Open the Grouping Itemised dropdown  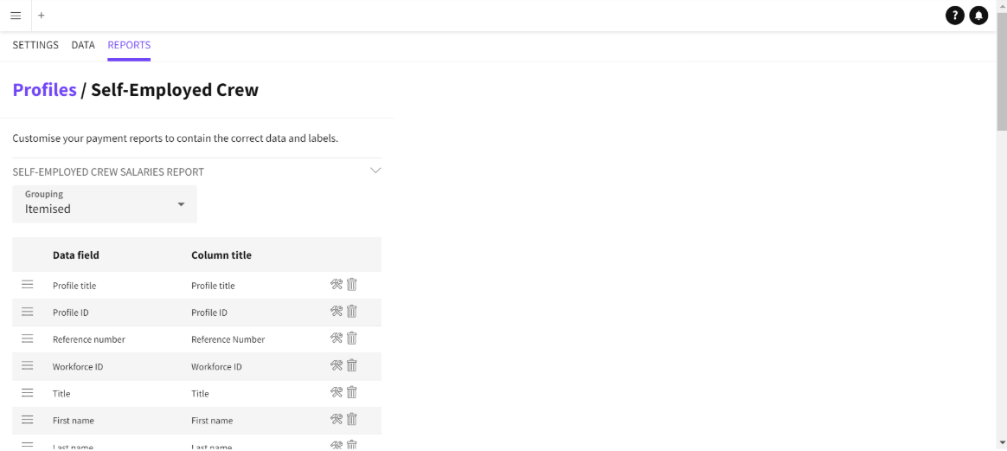(x=105, y=204)
